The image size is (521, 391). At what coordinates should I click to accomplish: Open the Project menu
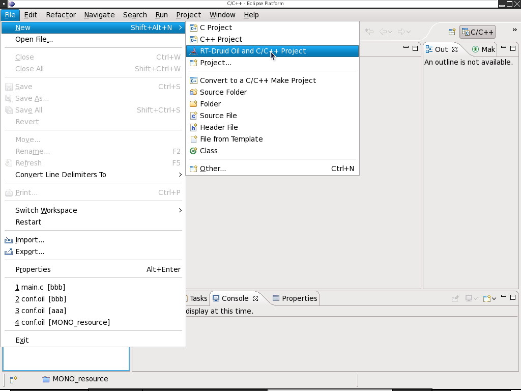188,15
